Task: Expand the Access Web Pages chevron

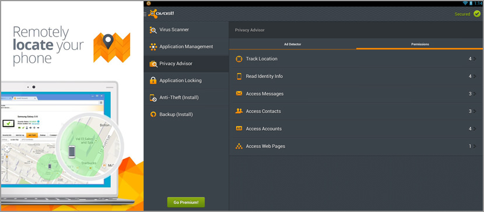Action: tap(475, 146)
